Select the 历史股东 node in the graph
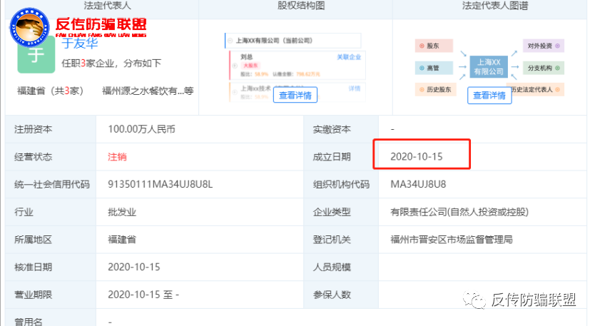The width and height of the screenshot is (595, 326). pyautogui.click(x=435, y=90)
